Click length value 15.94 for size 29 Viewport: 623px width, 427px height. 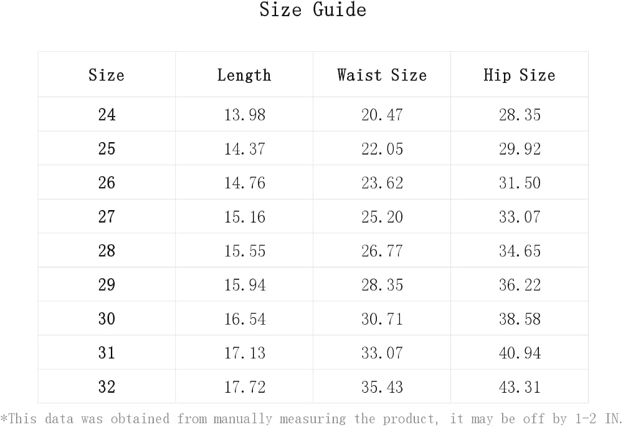(245, 285)
